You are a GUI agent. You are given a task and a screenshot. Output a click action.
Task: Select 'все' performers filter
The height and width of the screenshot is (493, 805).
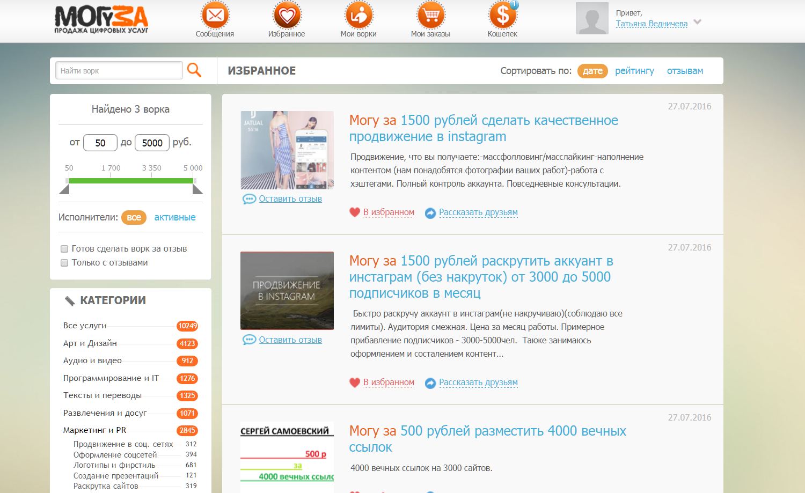click(x=134, y=217)
